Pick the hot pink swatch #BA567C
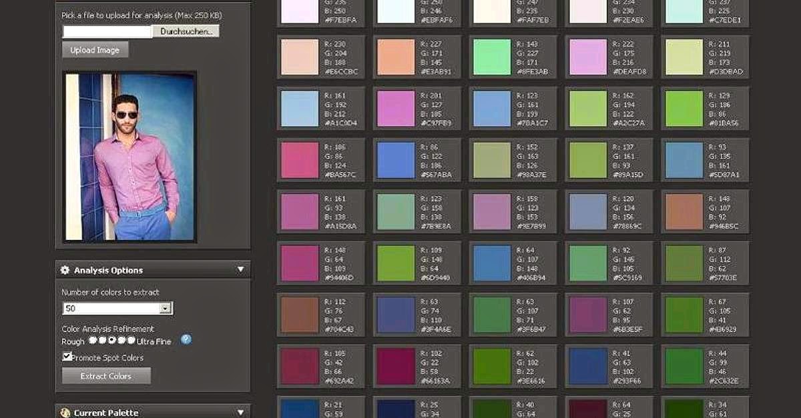The width and height of the screenshot is (801, 418). [300, 160]
